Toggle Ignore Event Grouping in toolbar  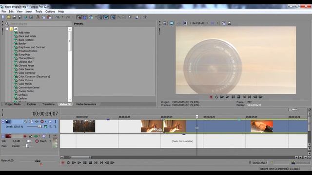click(106, 17)
